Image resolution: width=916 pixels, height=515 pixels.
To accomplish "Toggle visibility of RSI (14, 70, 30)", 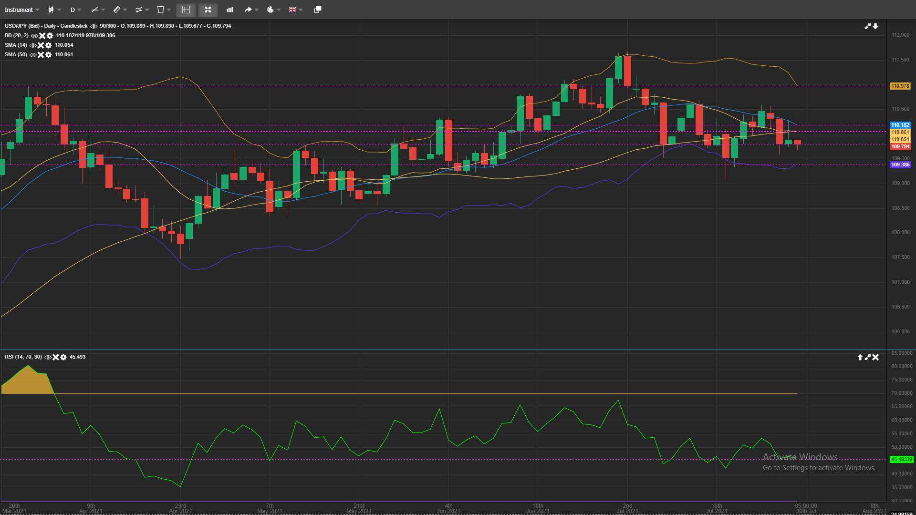I will click(x=48, y=357).
